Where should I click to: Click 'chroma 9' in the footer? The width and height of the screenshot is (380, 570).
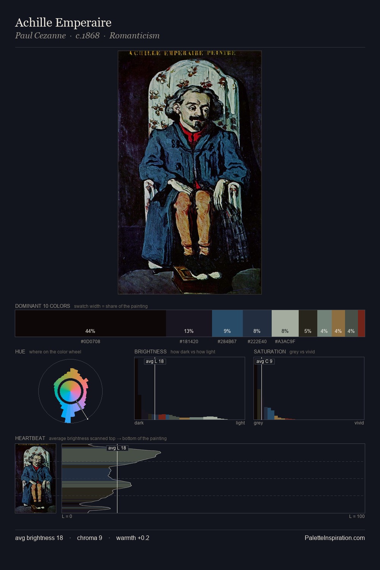click(x=90, y=538)
